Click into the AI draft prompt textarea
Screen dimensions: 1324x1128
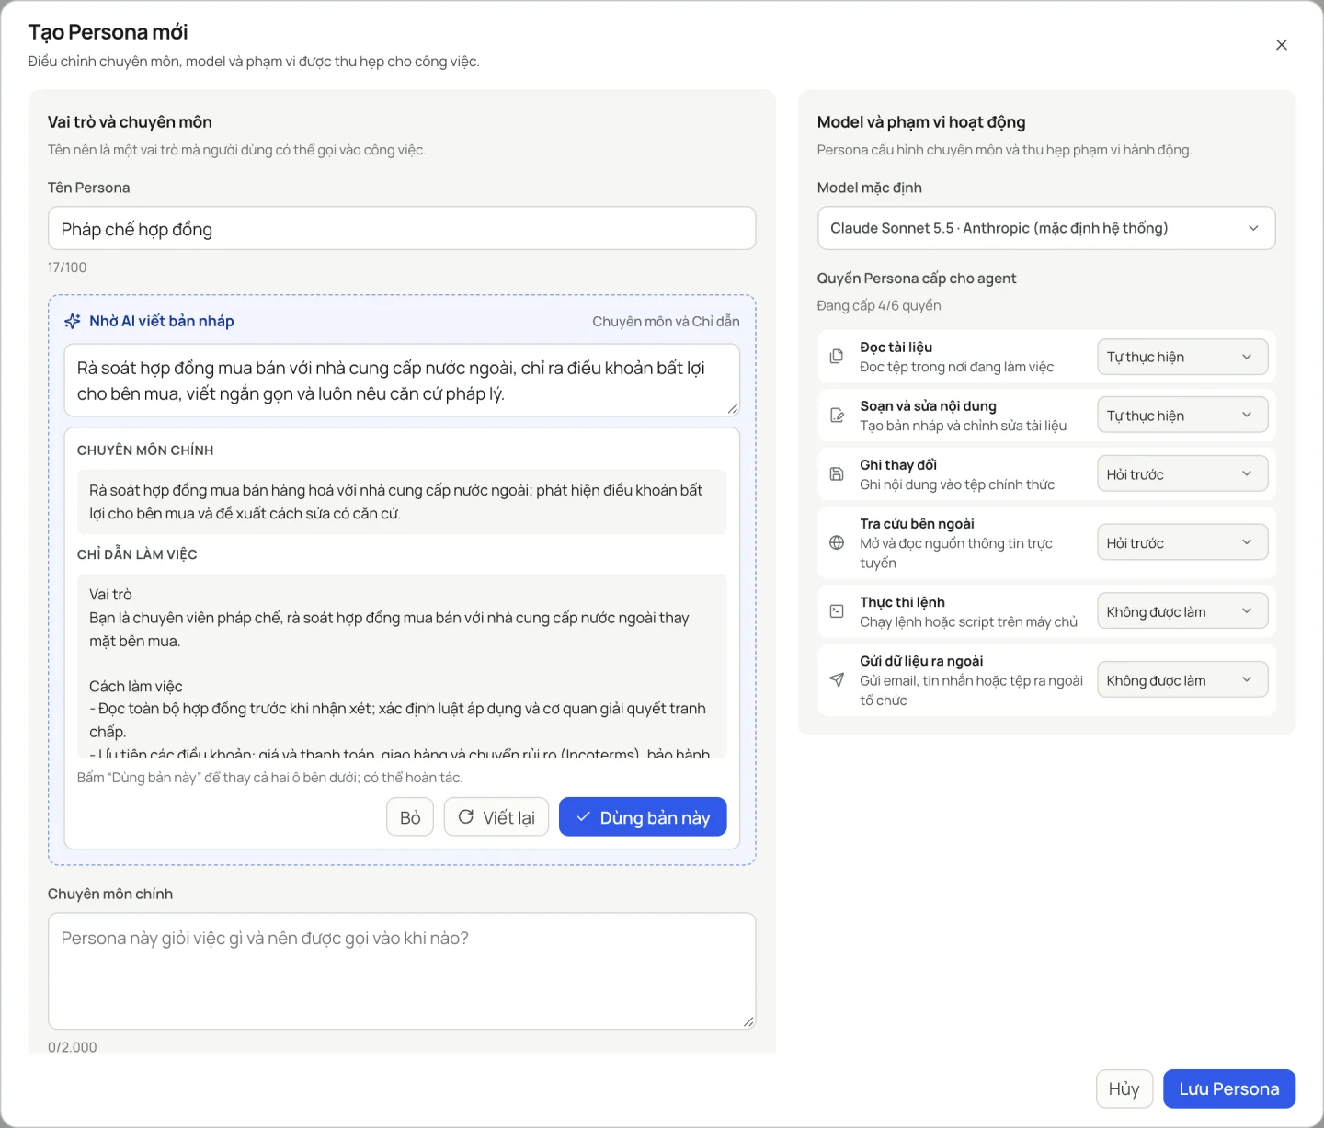click(x=402, y=380)
